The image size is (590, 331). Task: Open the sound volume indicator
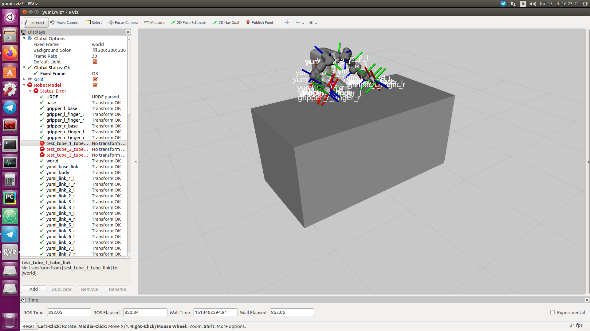[x=533, y=4]
